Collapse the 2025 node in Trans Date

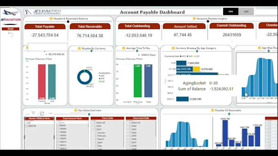[92, 129]
